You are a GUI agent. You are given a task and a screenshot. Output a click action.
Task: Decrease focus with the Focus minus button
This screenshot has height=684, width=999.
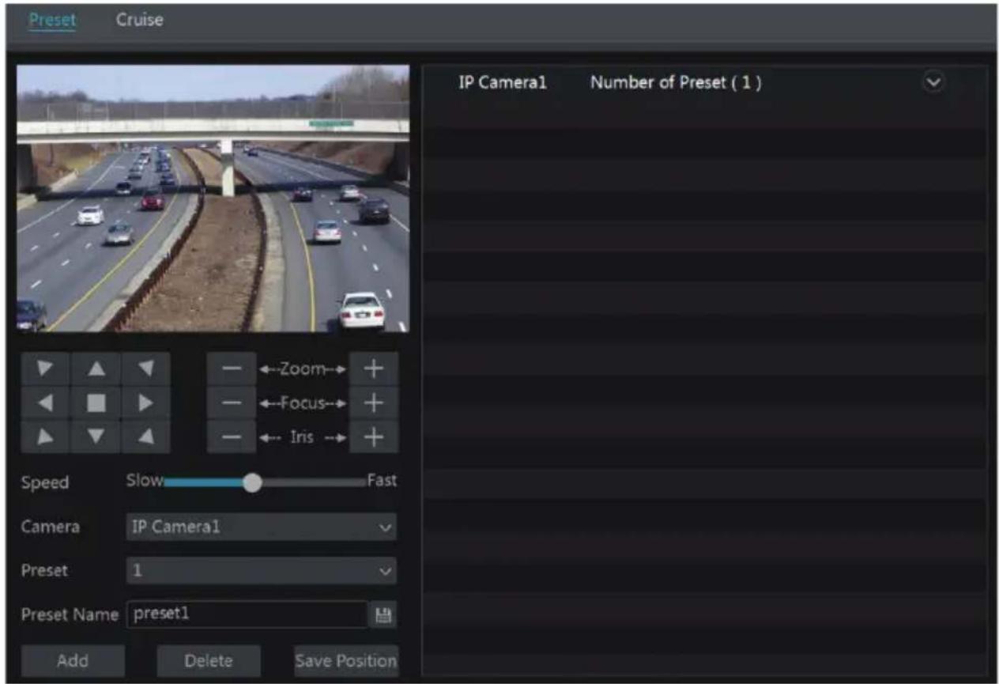pos(232,402)
